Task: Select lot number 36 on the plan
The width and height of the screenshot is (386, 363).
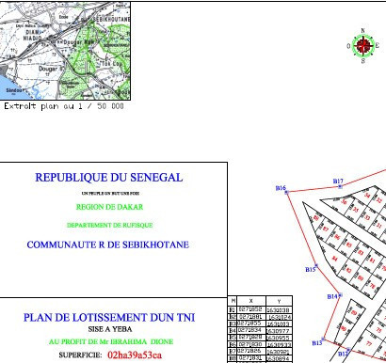Action: pyautogui.click(x=345, y=202)
